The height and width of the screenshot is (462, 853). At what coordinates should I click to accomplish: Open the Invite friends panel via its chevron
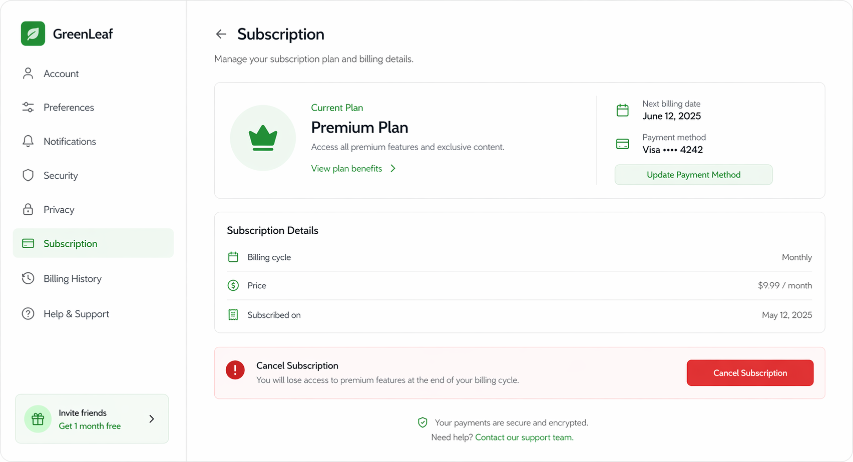(x=151, y=418)
